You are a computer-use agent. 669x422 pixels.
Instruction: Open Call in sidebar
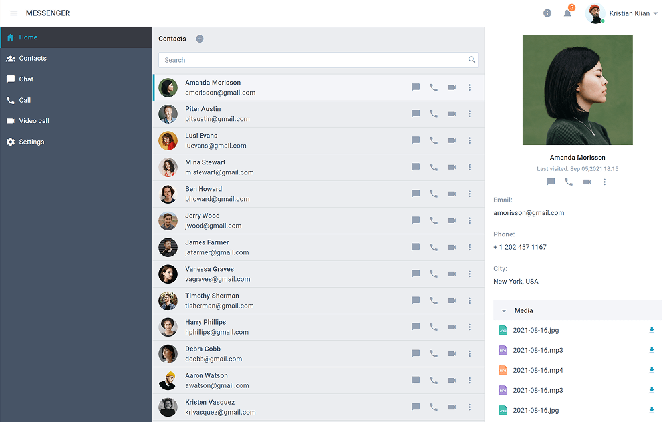point(76,100)
